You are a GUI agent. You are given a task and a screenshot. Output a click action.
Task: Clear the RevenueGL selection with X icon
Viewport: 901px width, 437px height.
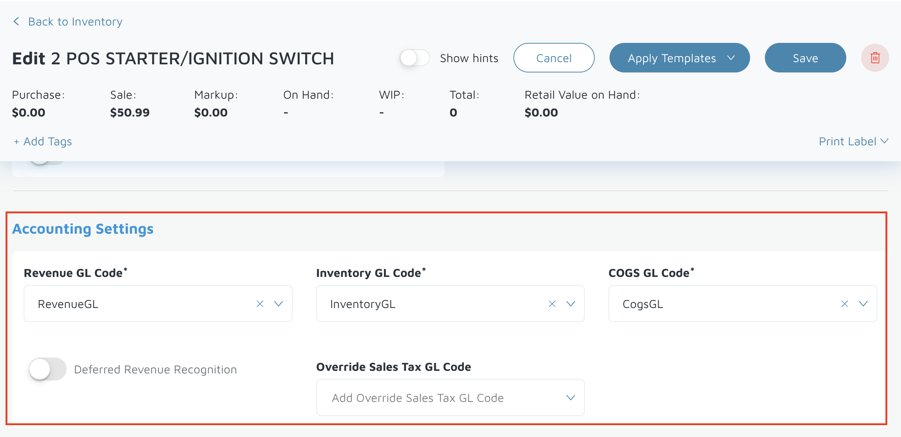(260, 304)
